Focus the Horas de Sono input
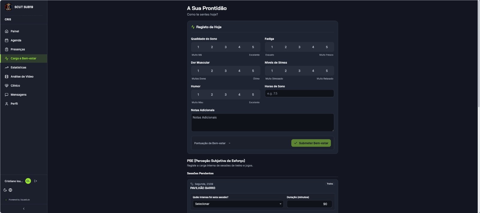This screenshot has width=480, height=213. (299, 94)
